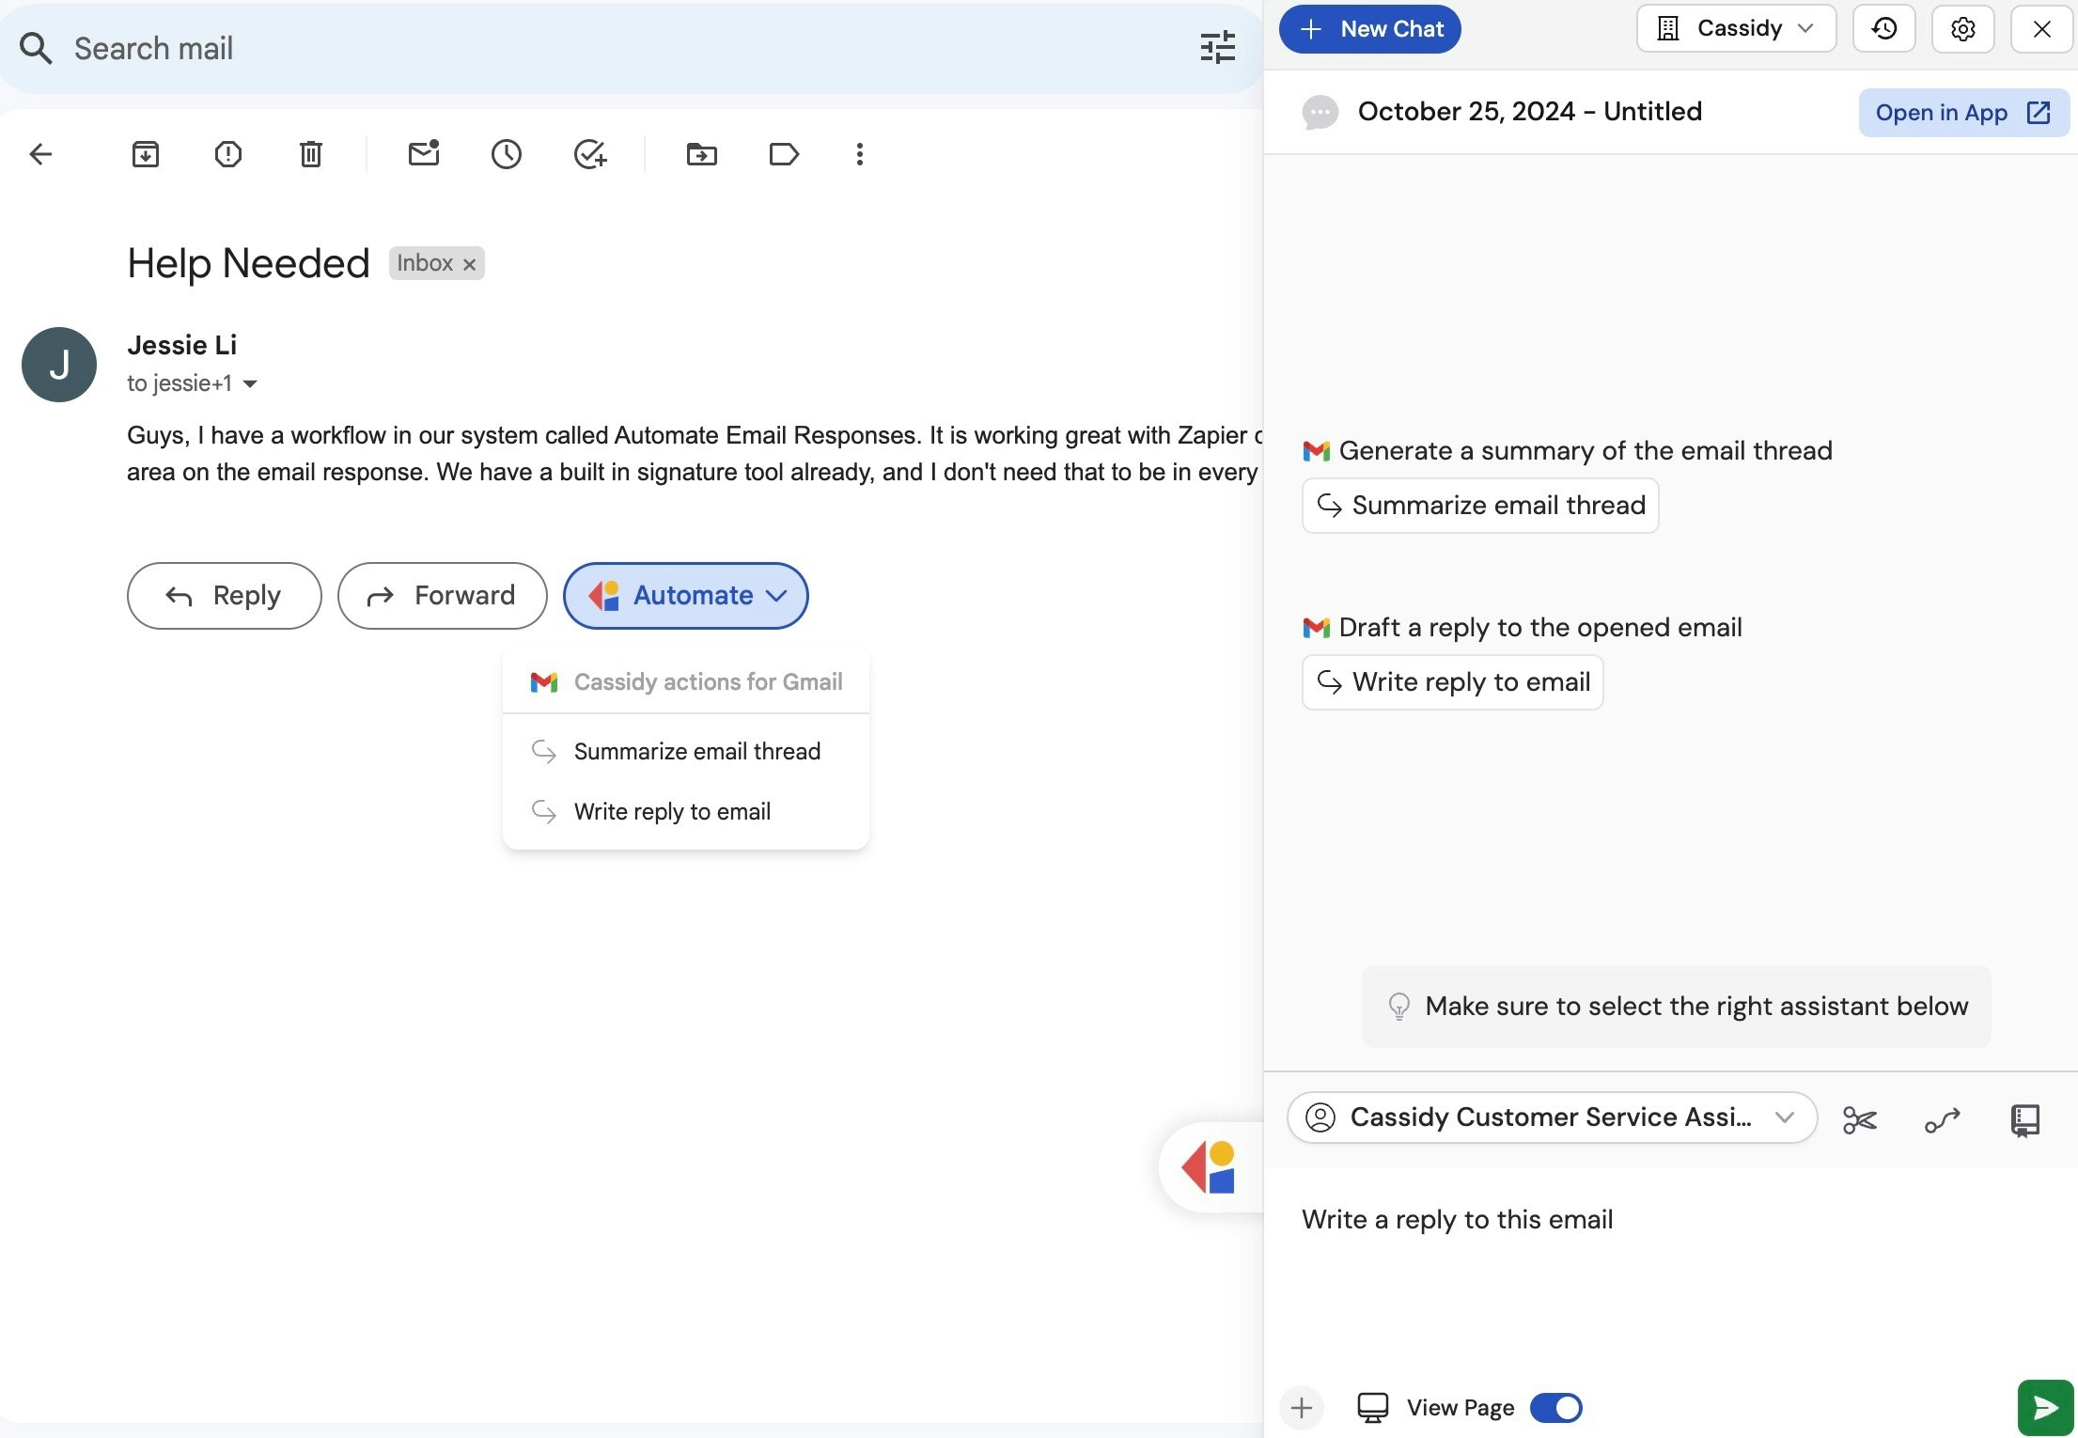View Cassidy chat history

[x=1883, y=28]
